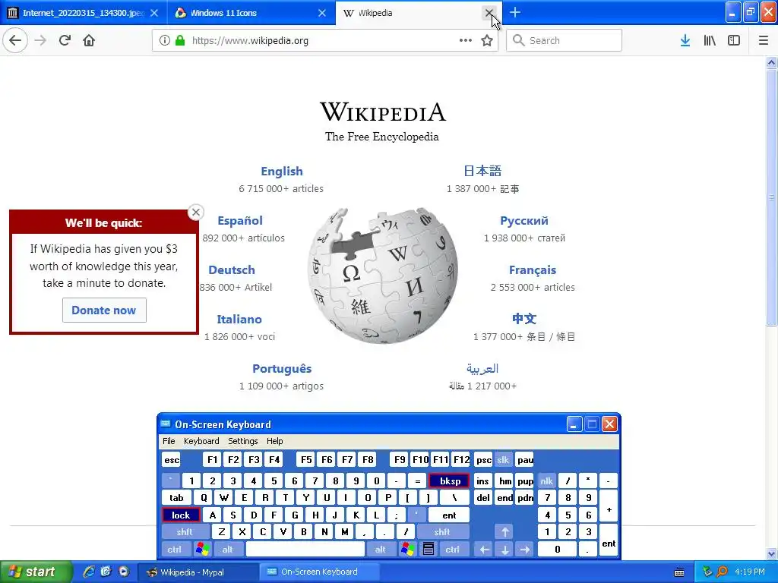Click the keyboard icon in taskbar tray
The height and width of the screenshot is (583, 778).
[679, 572]
